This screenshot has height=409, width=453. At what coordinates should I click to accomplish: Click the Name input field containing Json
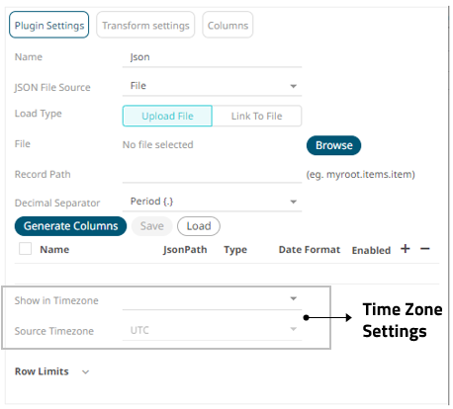point(212,57)
